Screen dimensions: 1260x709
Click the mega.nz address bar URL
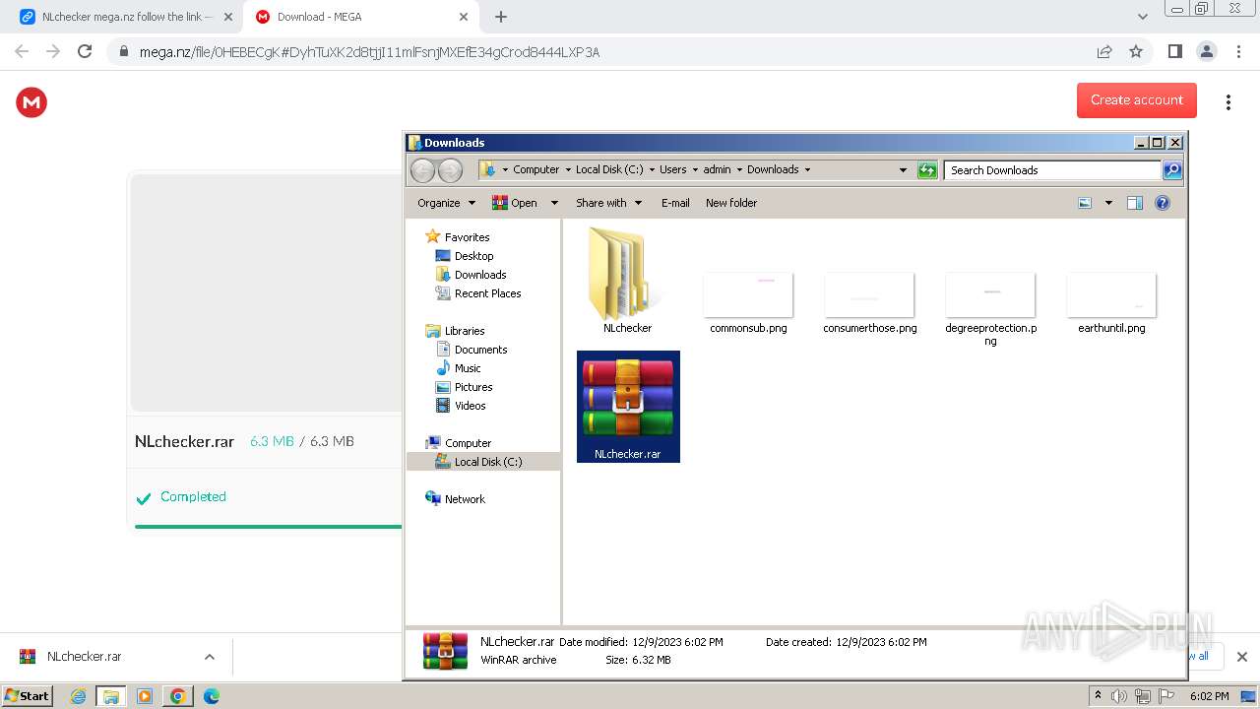tap(369, 52)
